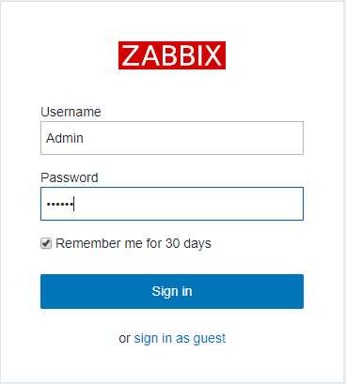Click on the masked password dots
346x384 pixels.
[x=59, y=204]
